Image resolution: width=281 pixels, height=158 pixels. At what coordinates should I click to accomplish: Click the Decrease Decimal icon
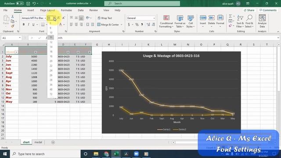[153, 25]
